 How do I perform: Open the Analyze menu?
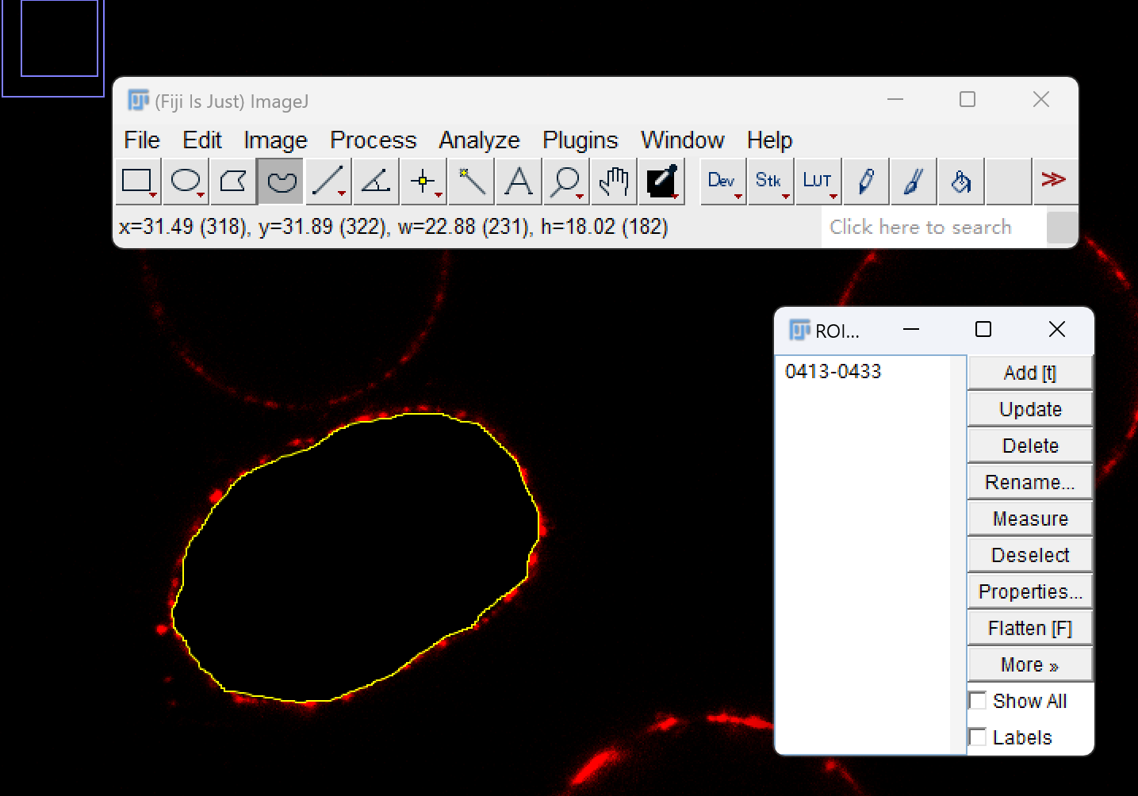(479, 140)
